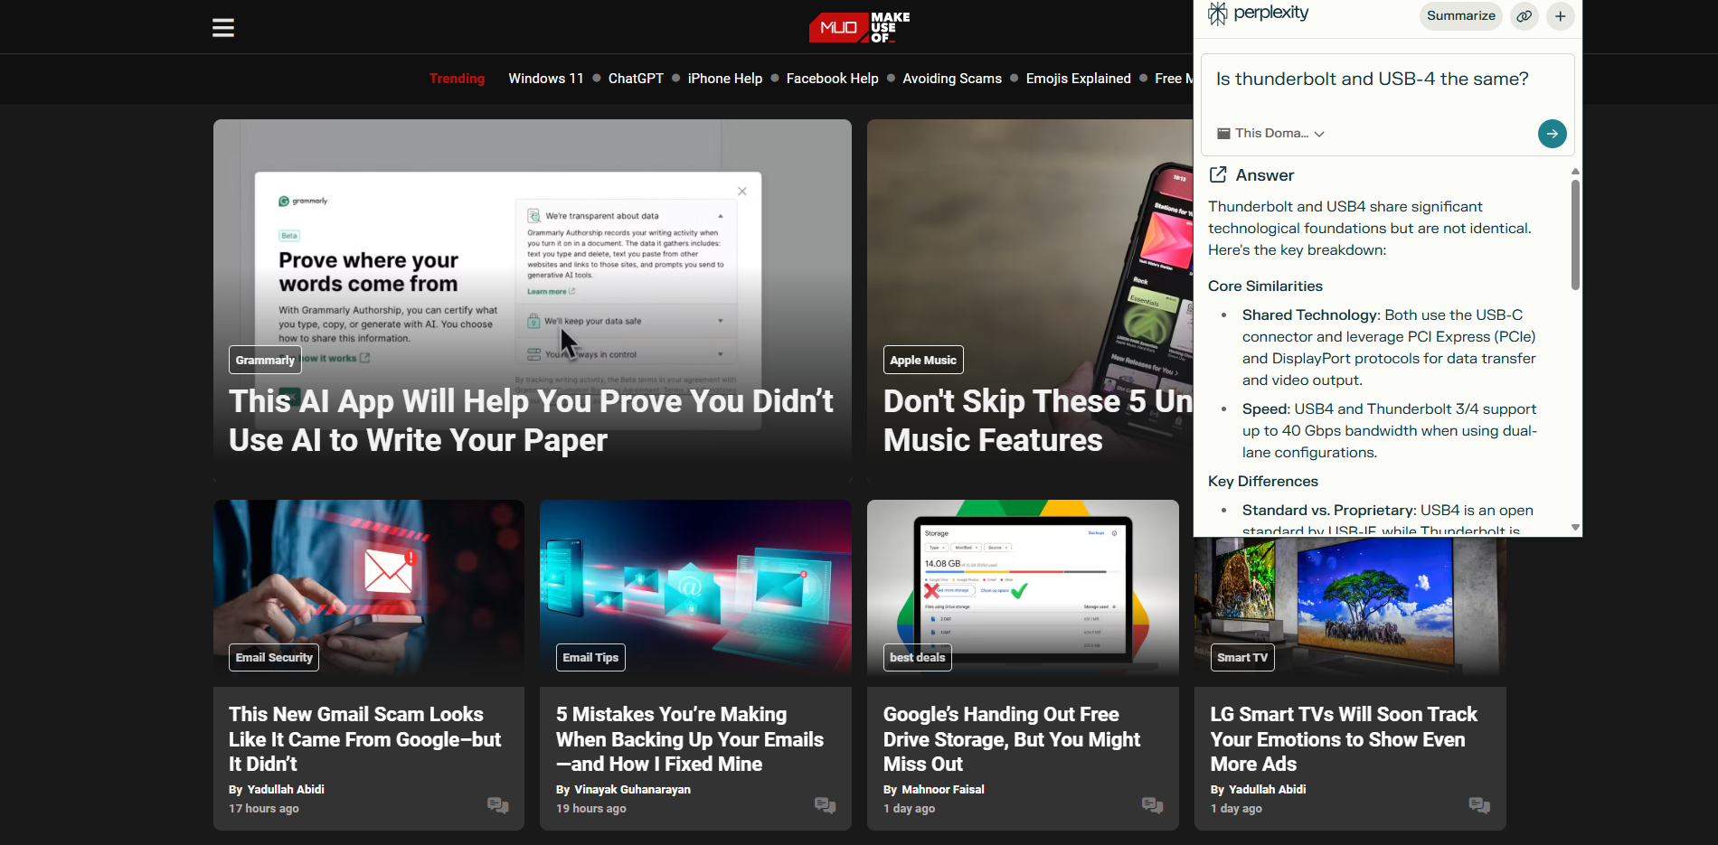This screenshot has width=1718, height=845.
Task: Click the Grammarly category tag
Action: 265,360
